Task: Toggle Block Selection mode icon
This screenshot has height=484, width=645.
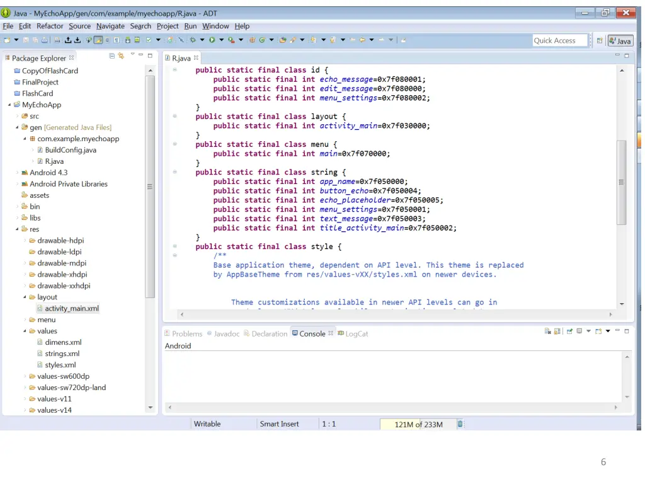Action: (x=107, y=40)
